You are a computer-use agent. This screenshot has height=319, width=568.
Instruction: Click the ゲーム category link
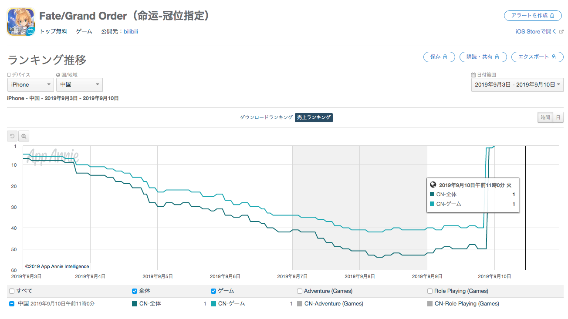point(84,31)
